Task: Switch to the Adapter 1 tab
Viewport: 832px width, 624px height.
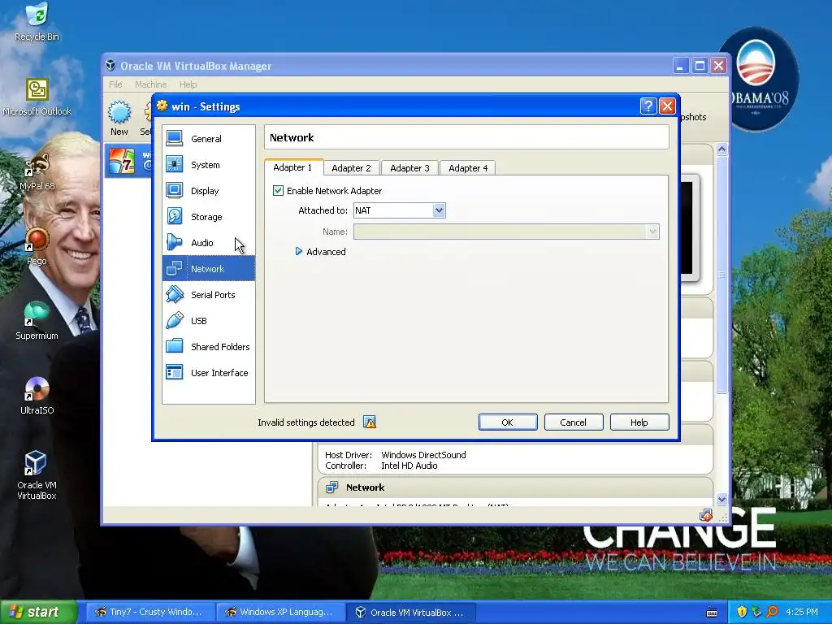Action: (x=292, y=167)
